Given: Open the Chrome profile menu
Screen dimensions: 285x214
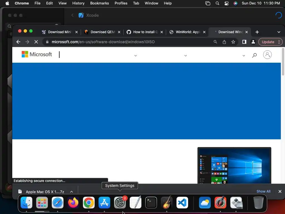Looking at the screenshot, I should click(x=253, y=42).
